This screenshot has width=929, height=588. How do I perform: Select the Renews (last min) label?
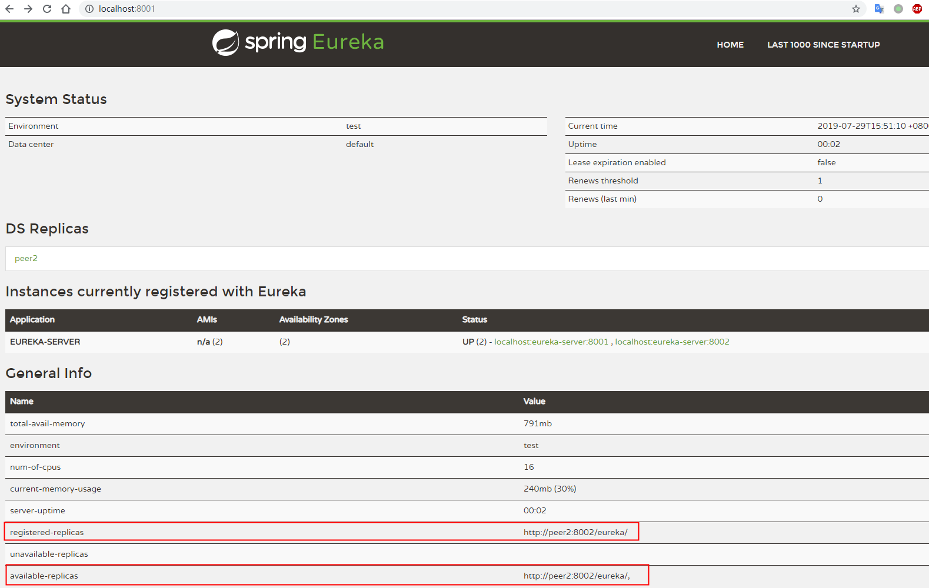602,199
